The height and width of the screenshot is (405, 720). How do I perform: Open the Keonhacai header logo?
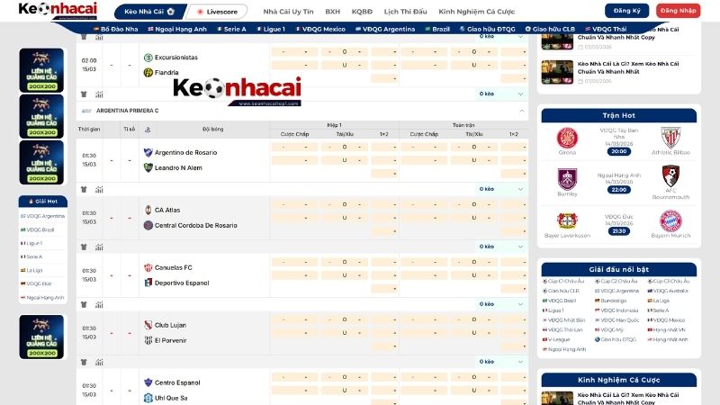[x=58, y=10]
